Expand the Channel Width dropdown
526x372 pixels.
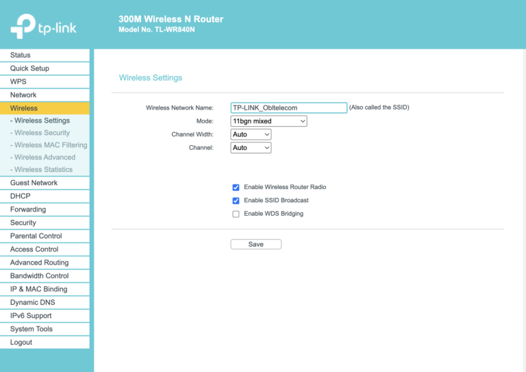click(251, 134)
